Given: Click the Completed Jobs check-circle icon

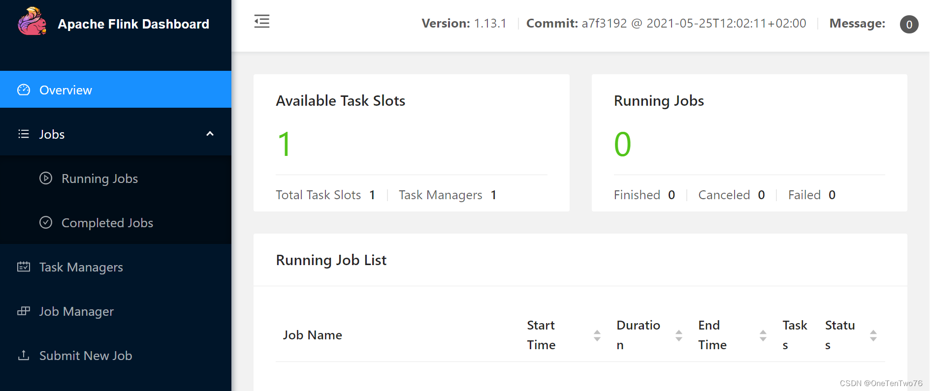Looking at the screenshot, I should click(46, 222).
